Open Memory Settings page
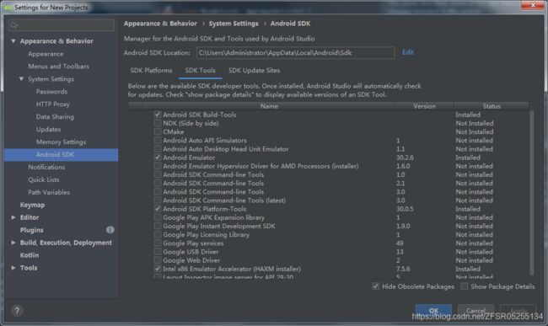This screenshot has height=326, width=548. pyautogui.click(x=61, y=142)
